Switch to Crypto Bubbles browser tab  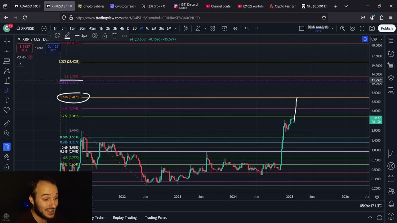(91, 6)
